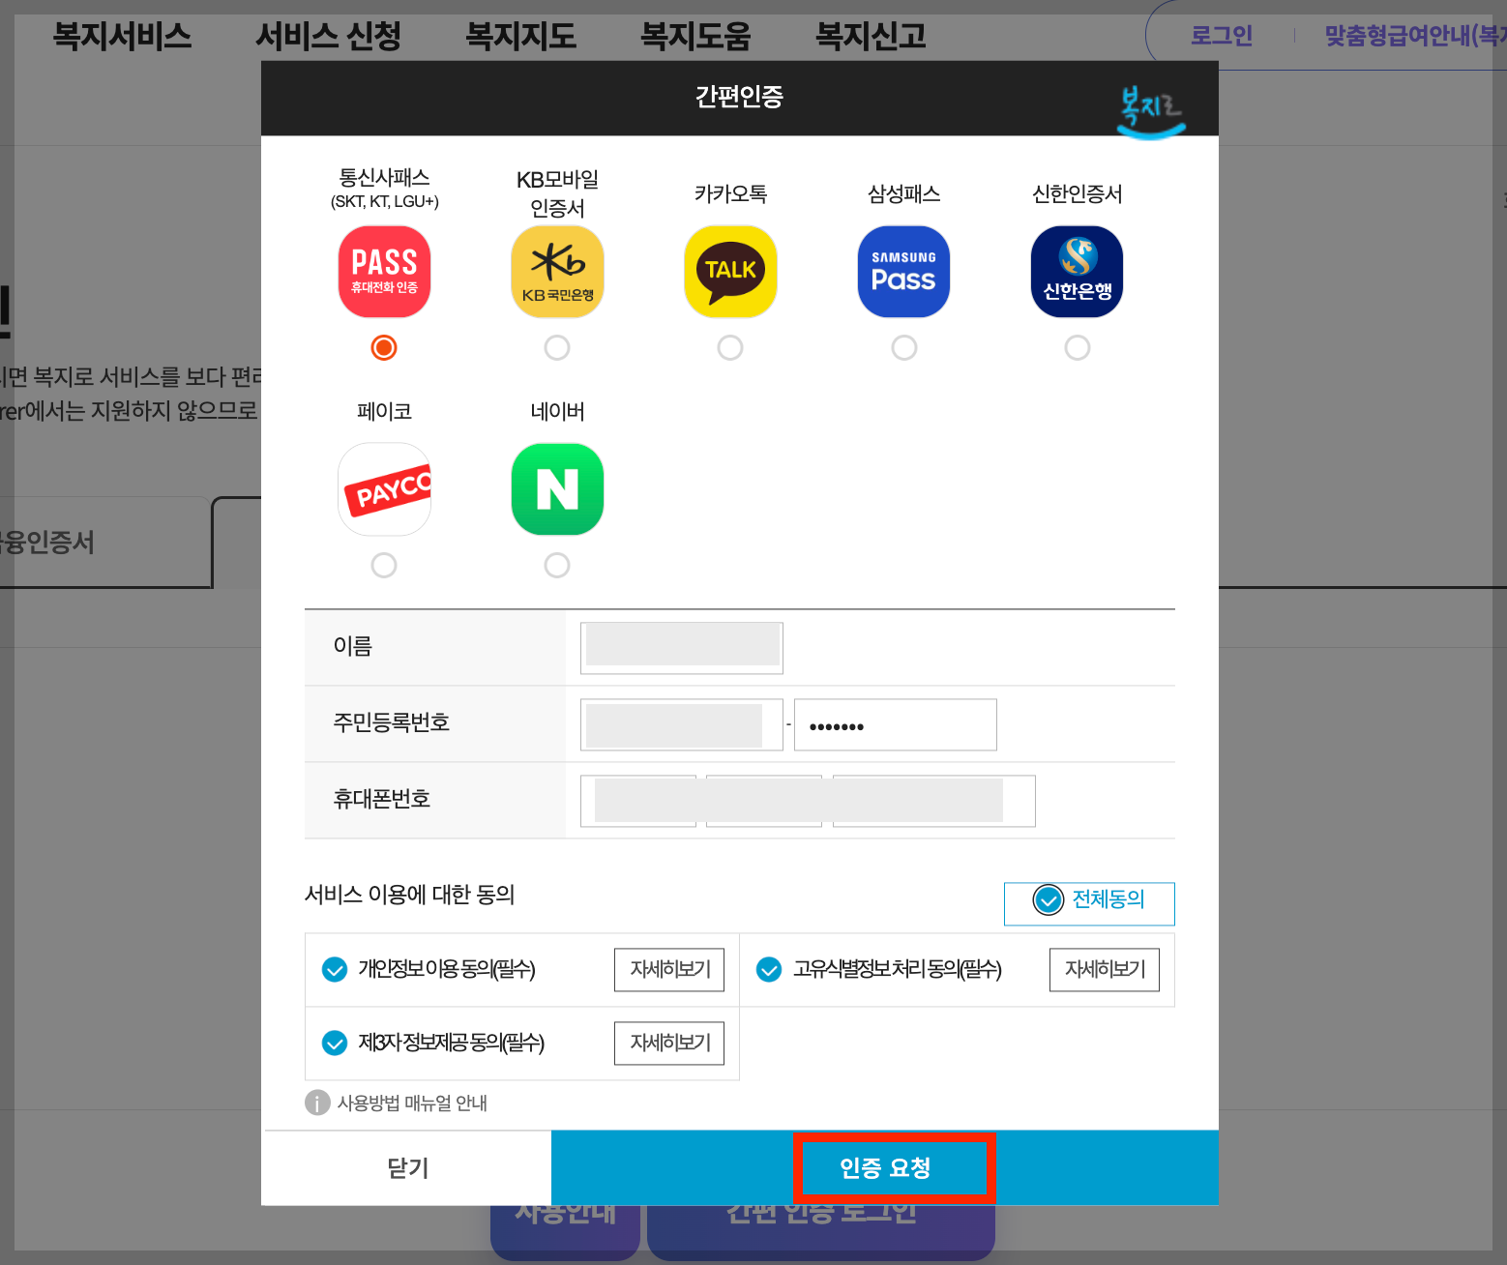Viewport: 1507px width, 1265px height.
Task: Open 자세히보기 for 고유식별정보처리 동의
Action: 1105,970
